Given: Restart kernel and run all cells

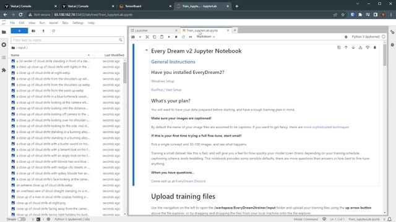Looking at the screenshot, I should pyautogui.click(x=191, y=37).
